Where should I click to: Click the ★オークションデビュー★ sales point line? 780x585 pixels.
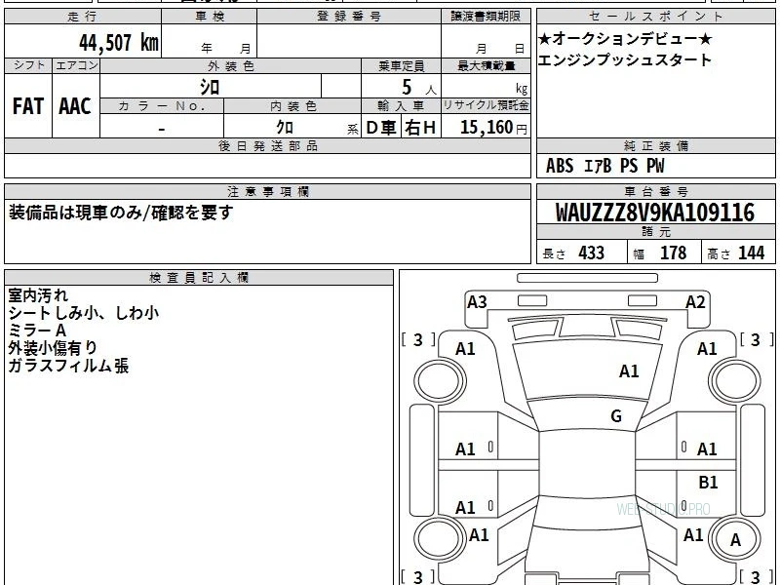[x=625, y=39]
